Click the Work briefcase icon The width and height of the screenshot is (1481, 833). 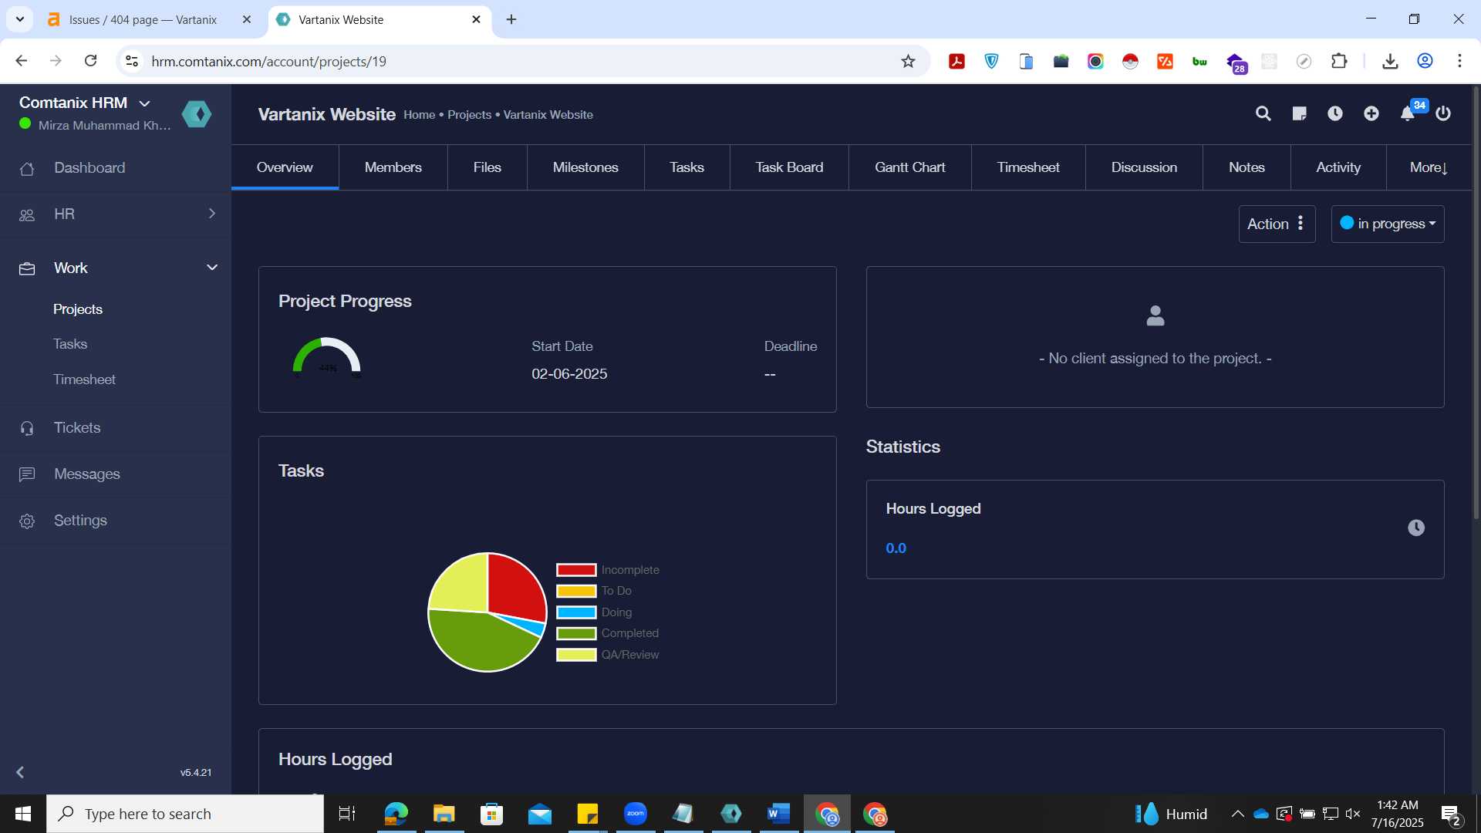[27, 268]
